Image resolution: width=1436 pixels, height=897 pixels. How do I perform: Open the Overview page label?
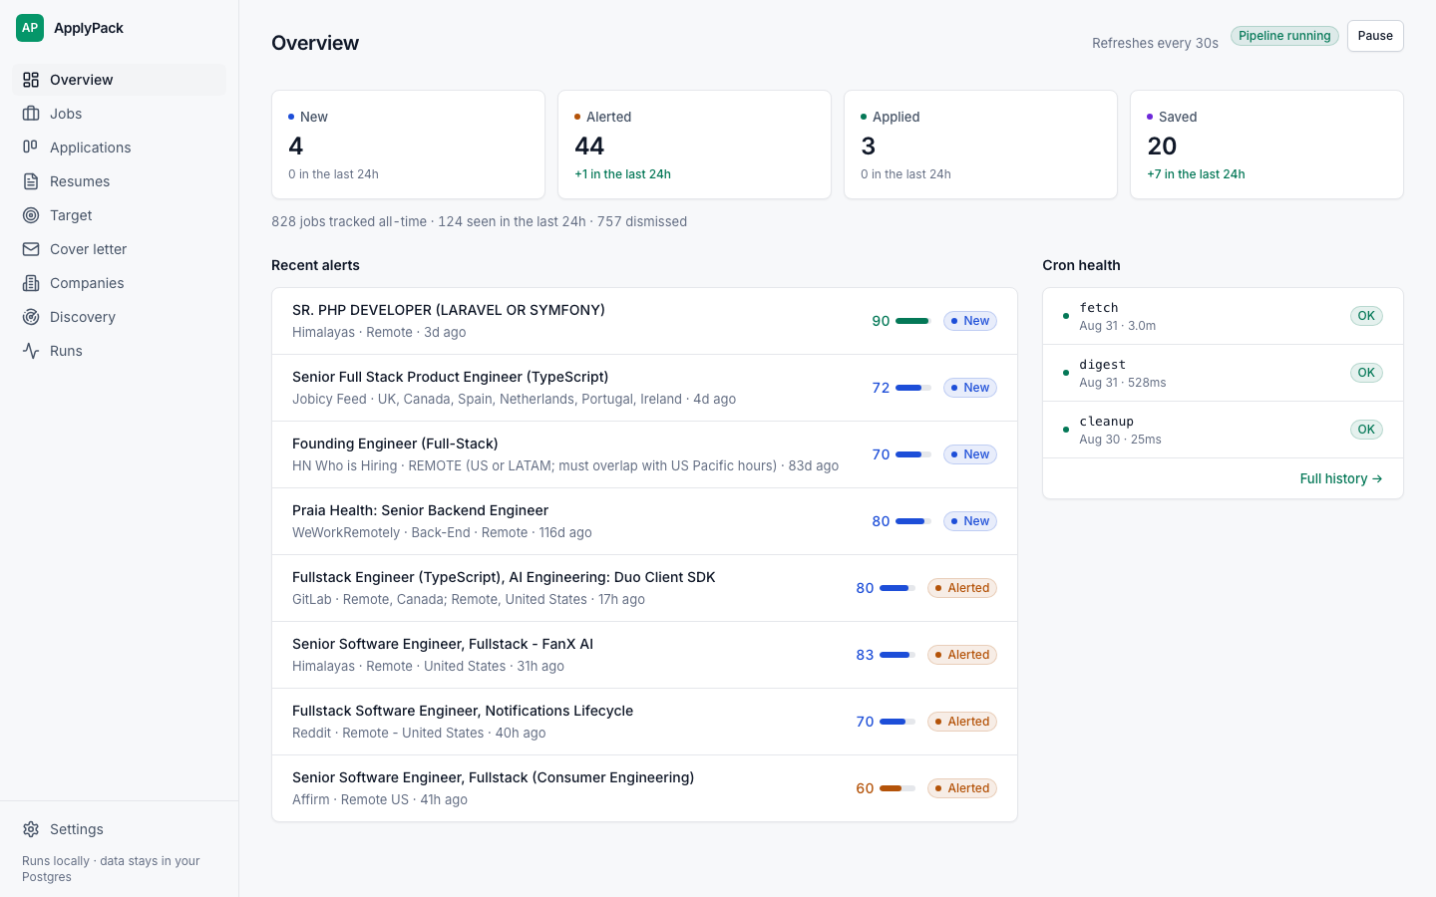[x=81, y=80]
